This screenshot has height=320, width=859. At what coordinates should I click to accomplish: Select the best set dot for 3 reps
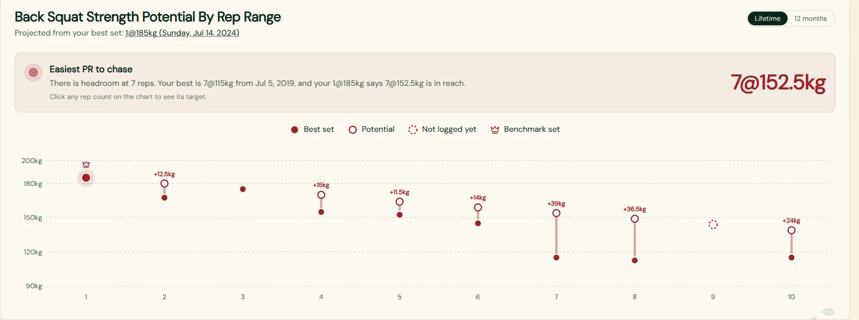[x=243, y=189]
